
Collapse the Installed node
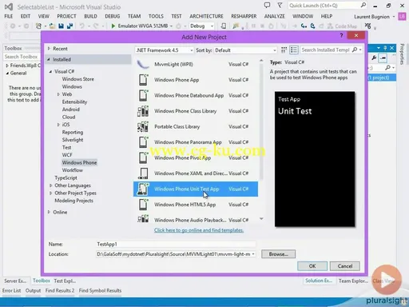coord(49,59)
